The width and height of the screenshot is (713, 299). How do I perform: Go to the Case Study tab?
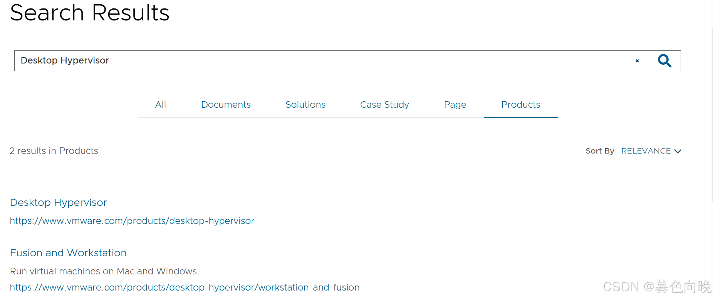coord(384,105)
